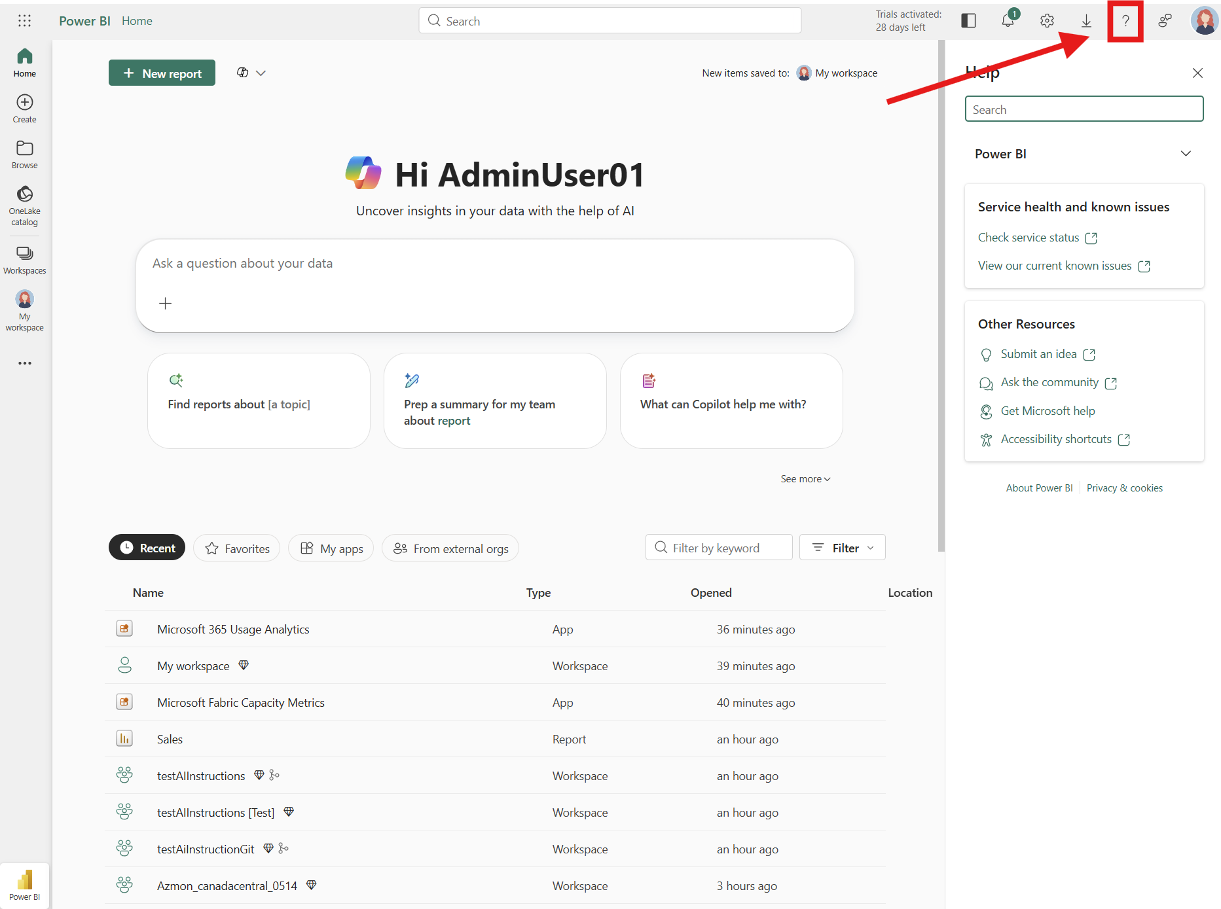The width and height of the screenshot is (1221, 909).
Task: Open My workspace from the sidebar
Action: pyautogui.click(x=25, y=312)
